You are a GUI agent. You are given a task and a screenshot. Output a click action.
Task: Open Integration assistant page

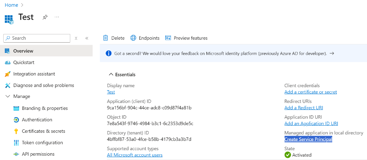point(34,74)
